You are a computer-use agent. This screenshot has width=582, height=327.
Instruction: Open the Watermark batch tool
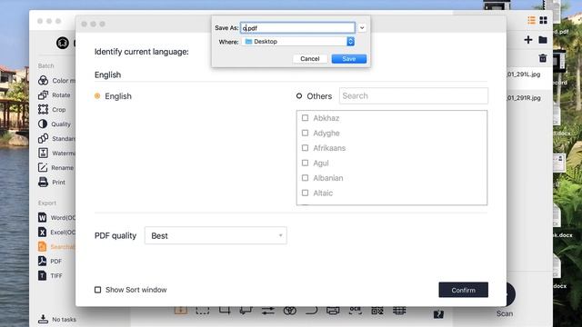56,153
